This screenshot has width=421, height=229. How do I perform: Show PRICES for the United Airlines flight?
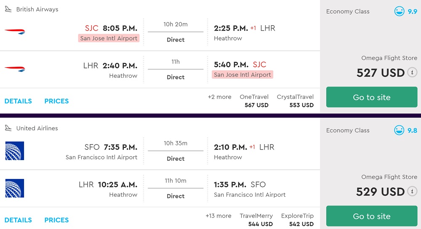[x=56, y=220]
